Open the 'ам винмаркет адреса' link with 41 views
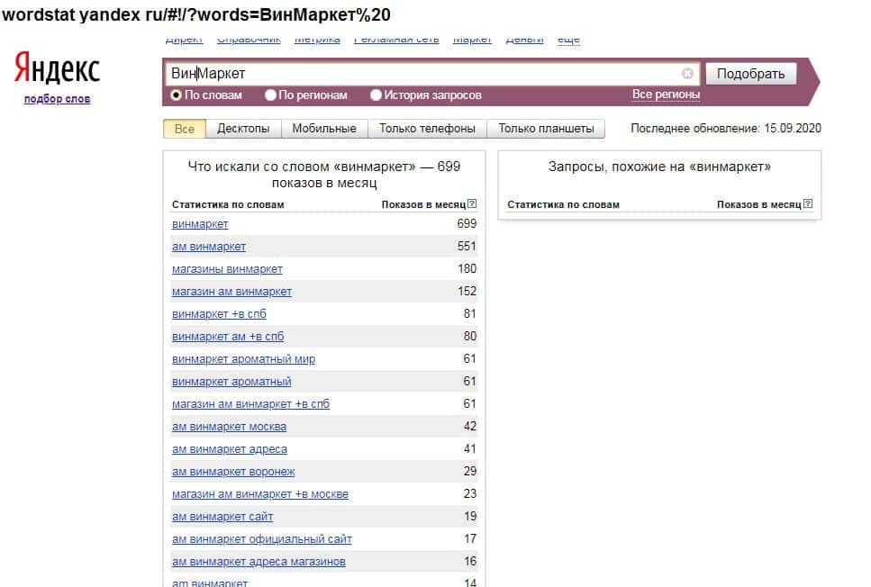This screenshot has height=587, width=871. click(230, 449)
